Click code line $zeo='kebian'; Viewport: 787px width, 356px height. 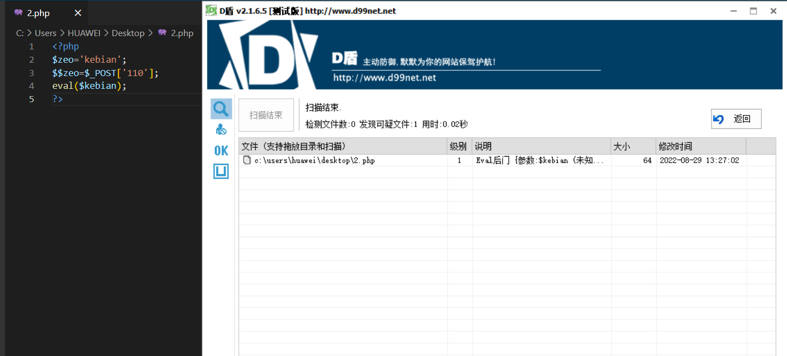pos(89,59)
